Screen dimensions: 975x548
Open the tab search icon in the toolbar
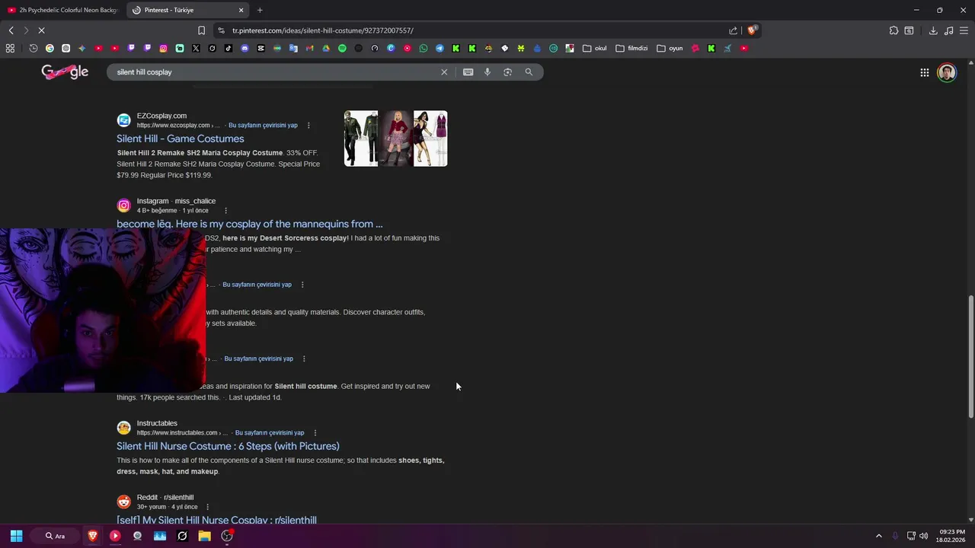909,30
